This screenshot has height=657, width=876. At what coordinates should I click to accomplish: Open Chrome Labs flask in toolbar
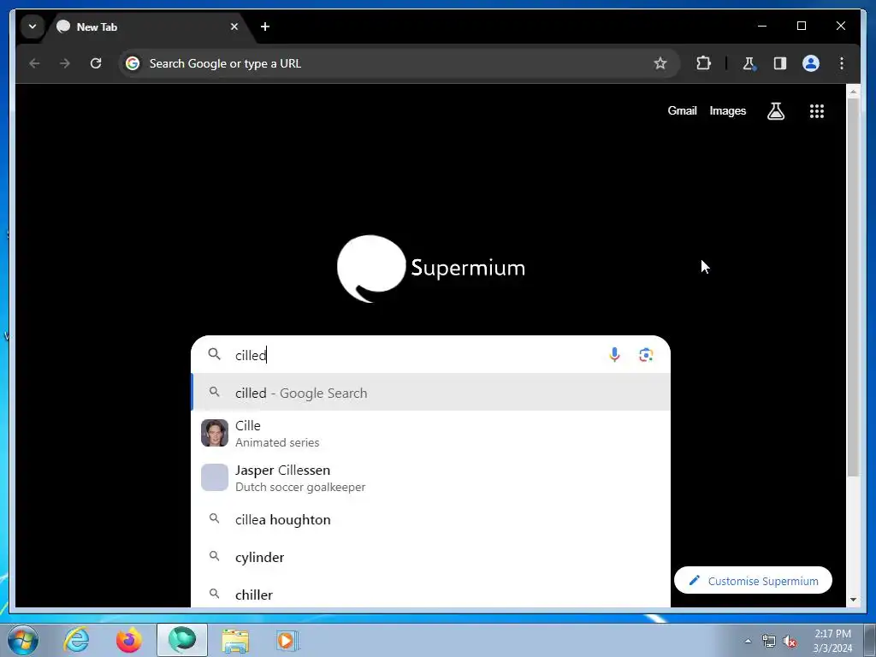pos(749,63)
